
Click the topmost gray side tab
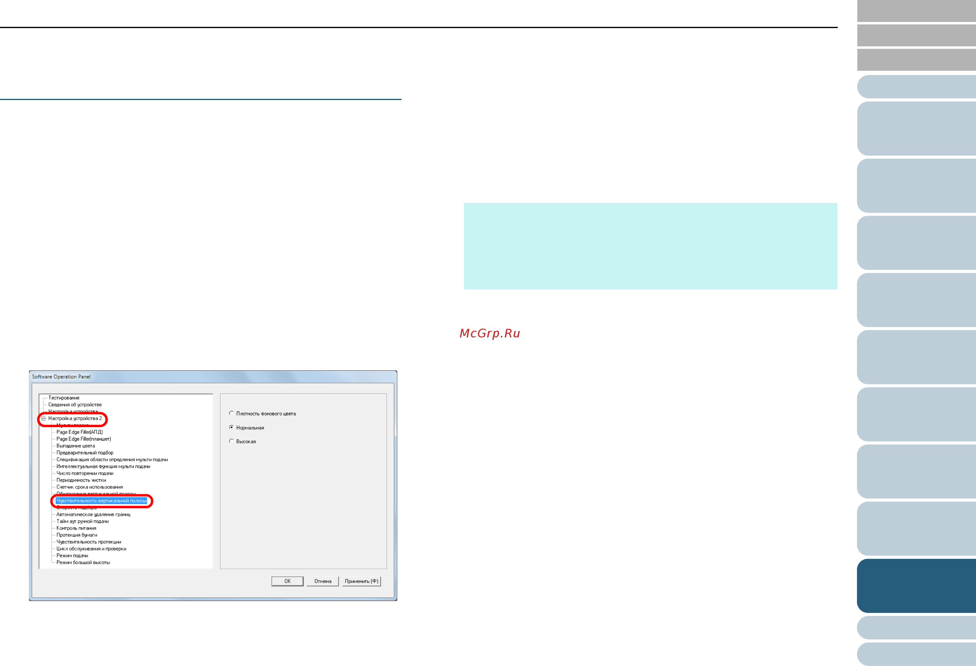[916, 10]
